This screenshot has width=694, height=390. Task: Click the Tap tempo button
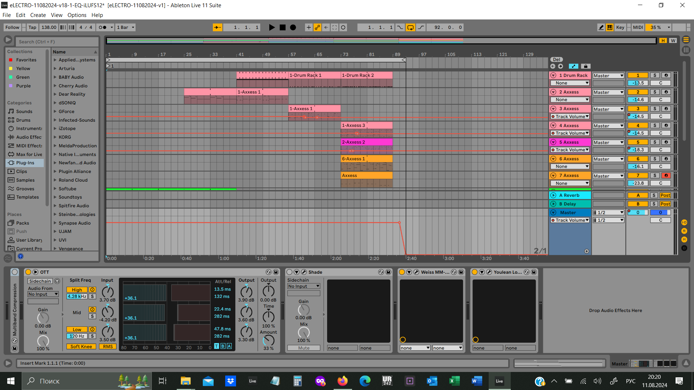(x=32, y=27)
